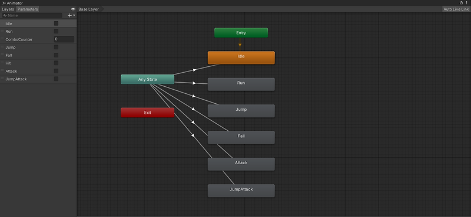Select the Idle parameter row label
The height and width of the screenshot is (217, 471).
click(x=9, y=23)
